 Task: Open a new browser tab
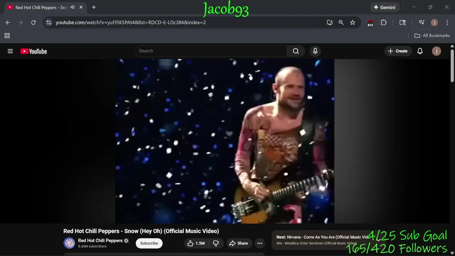(94, 7)
